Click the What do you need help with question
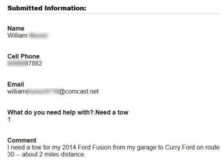The height and width of the screenshot is (168, 223). pyautogui.click(x=51, y=112)
